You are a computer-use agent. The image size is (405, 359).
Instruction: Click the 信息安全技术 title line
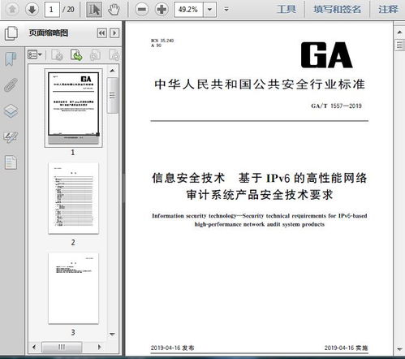259,178
